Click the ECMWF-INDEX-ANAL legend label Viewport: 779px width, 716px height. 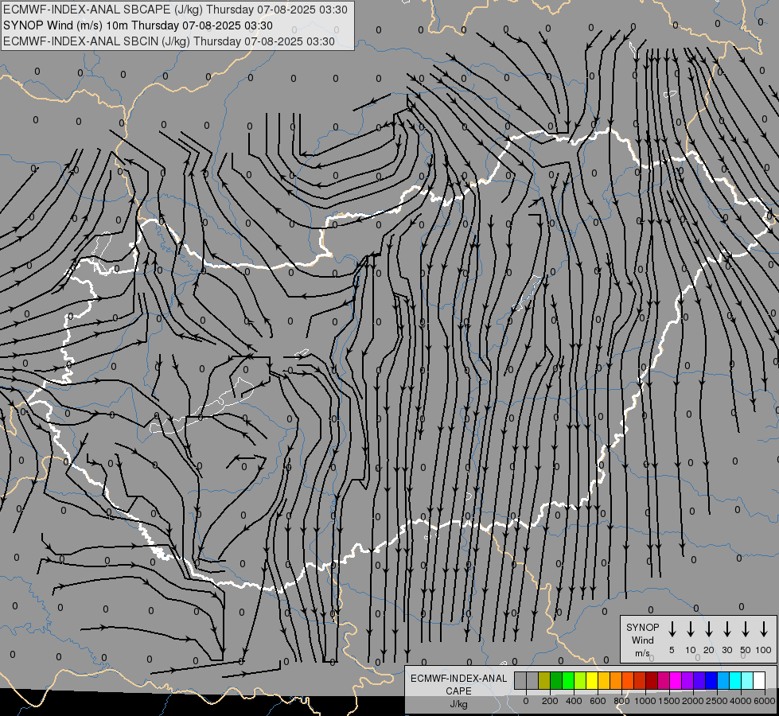click(458, 679)
